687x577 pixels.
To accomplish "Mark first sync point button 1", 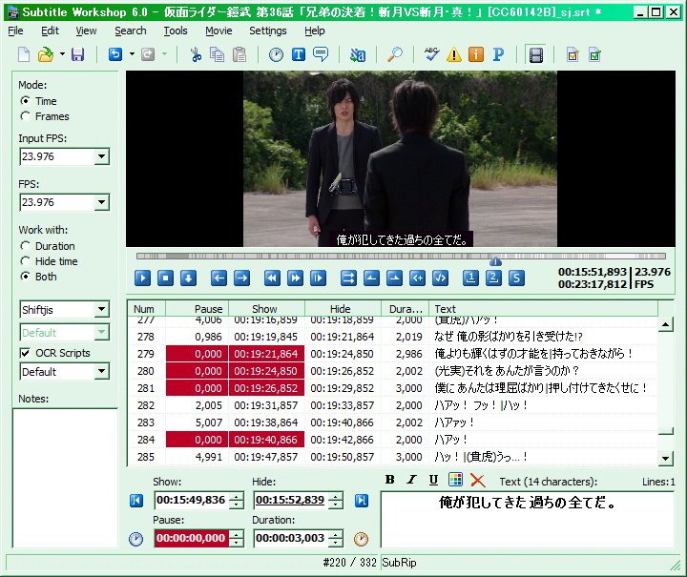I will (470, 278).
